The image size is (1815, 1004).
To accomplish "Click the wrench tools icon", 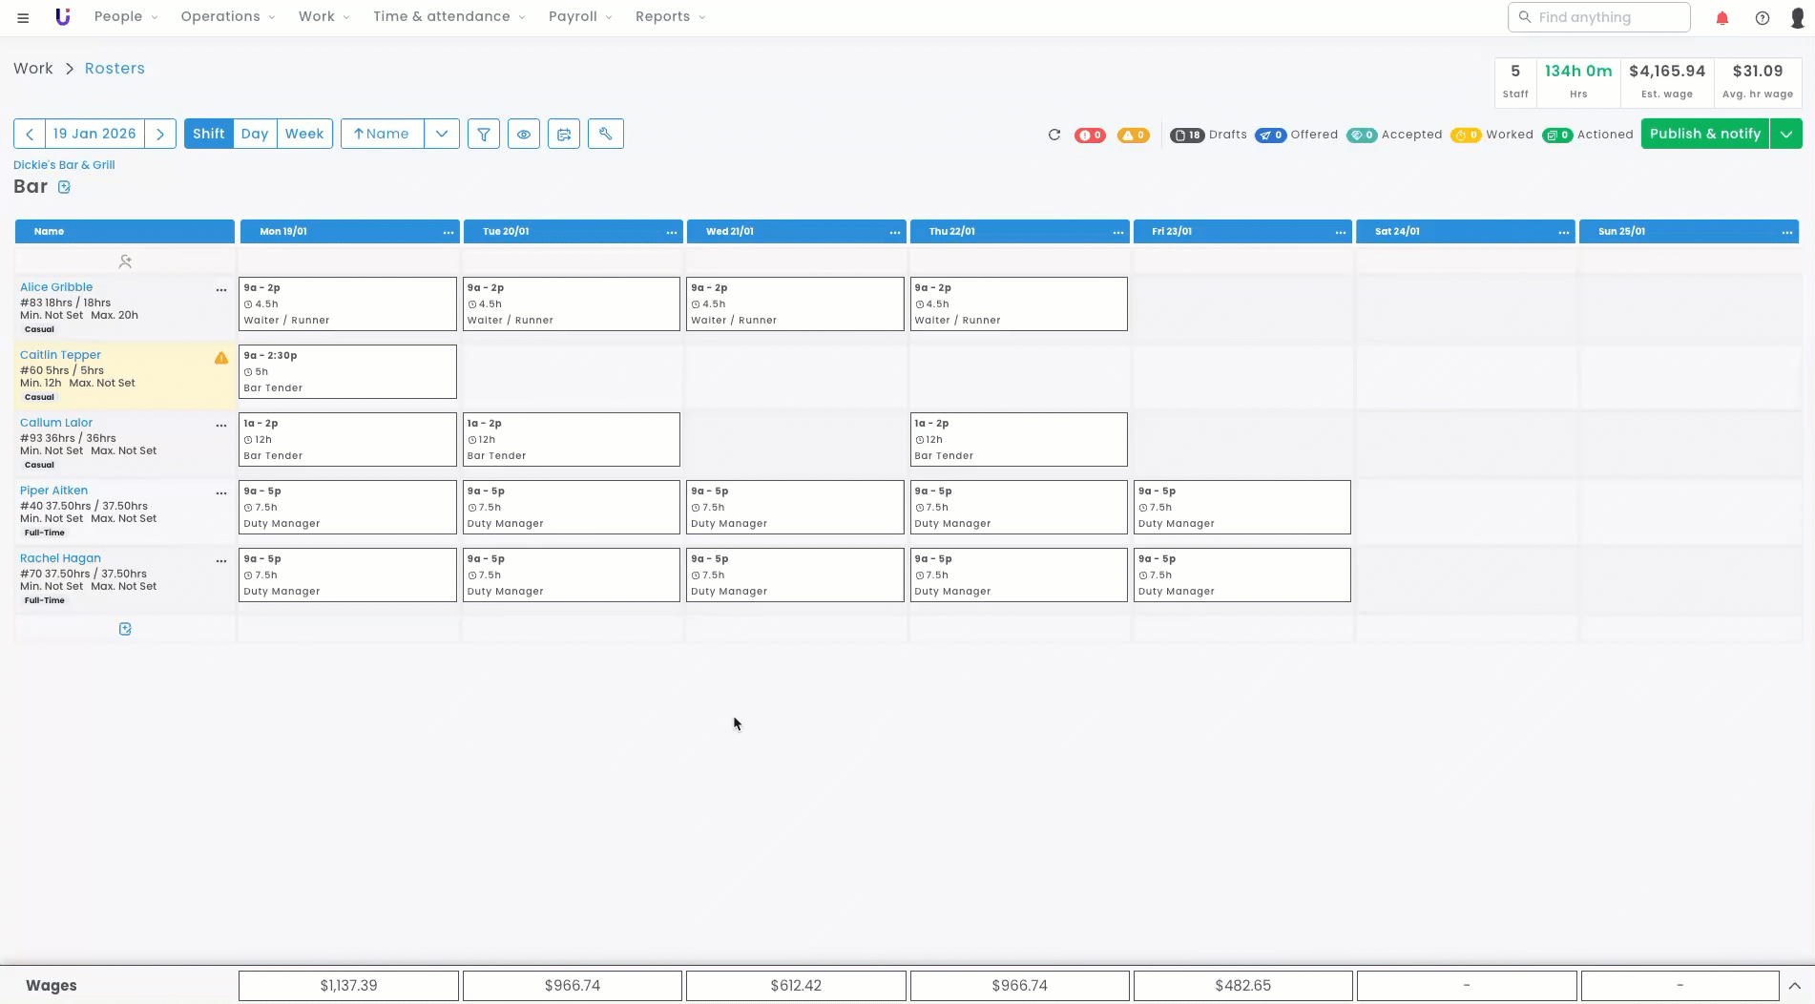I will point(605,134).
